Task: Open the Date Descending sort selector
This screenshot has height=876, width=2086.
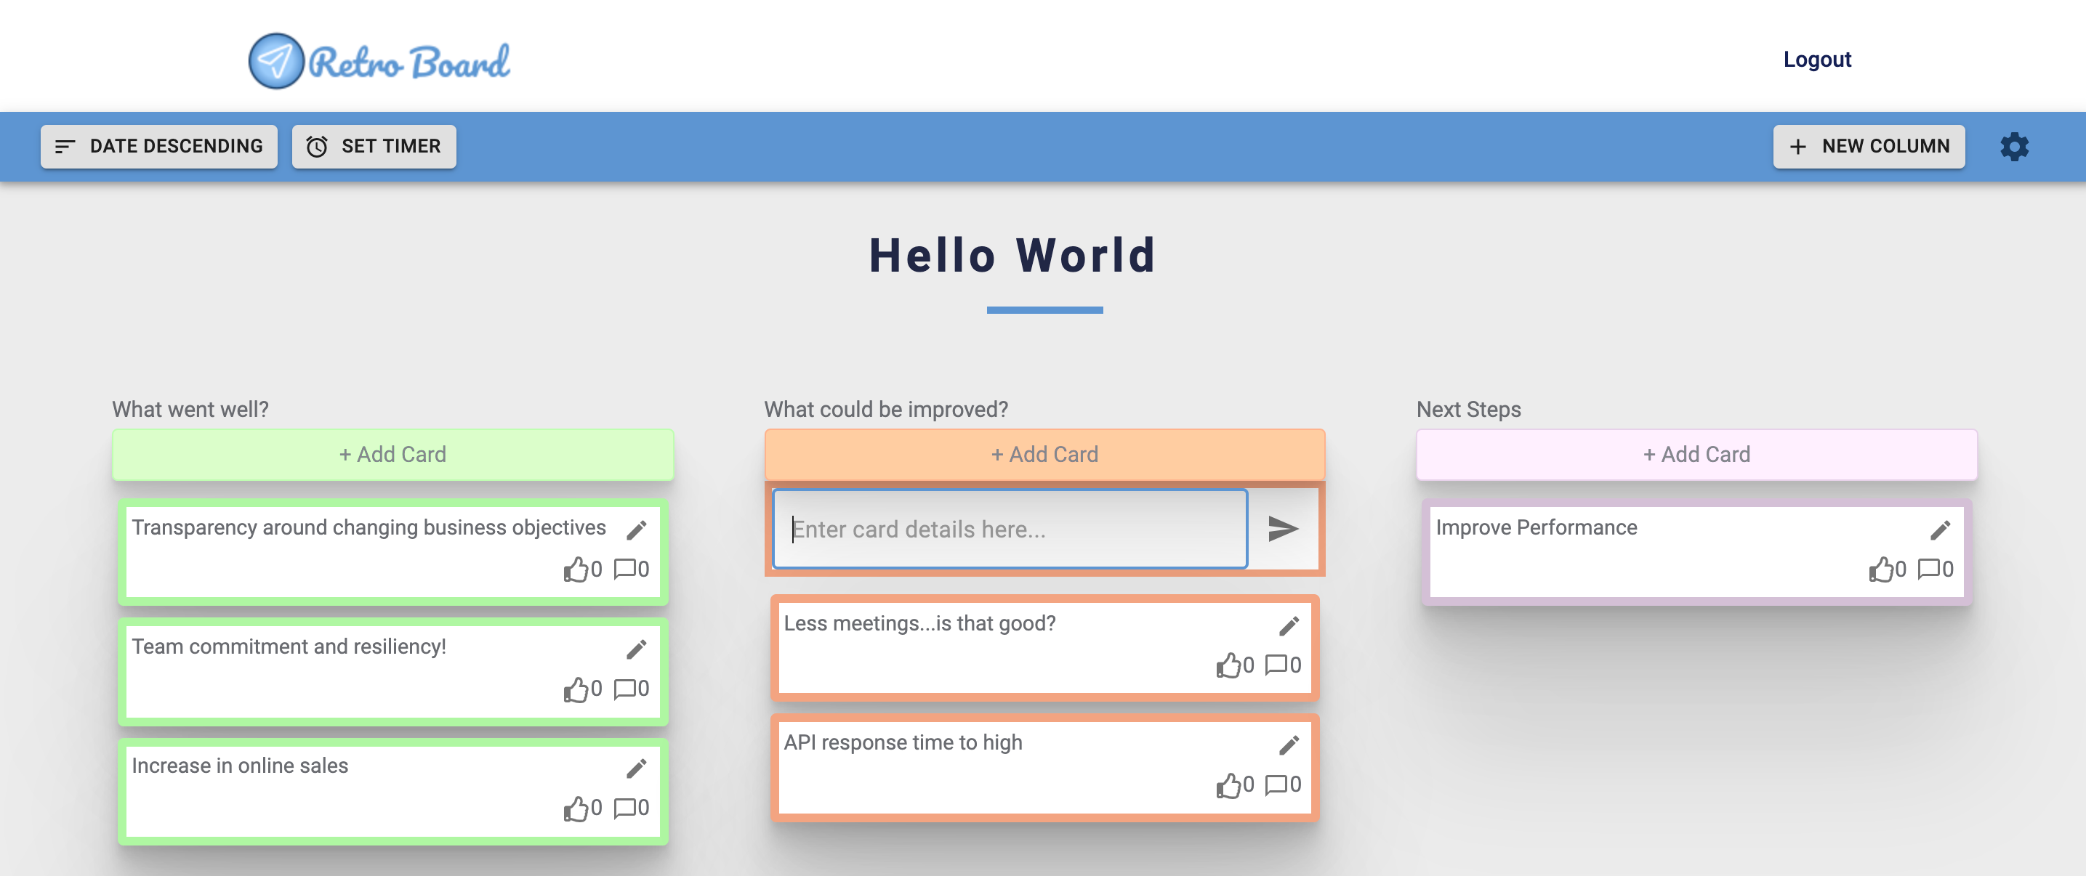Action: [158, 147]
